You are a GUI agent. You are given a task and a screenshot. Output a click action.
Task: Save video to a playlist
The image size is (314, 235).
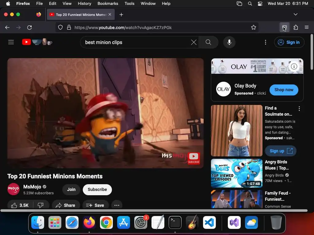[x=95, y=205]
